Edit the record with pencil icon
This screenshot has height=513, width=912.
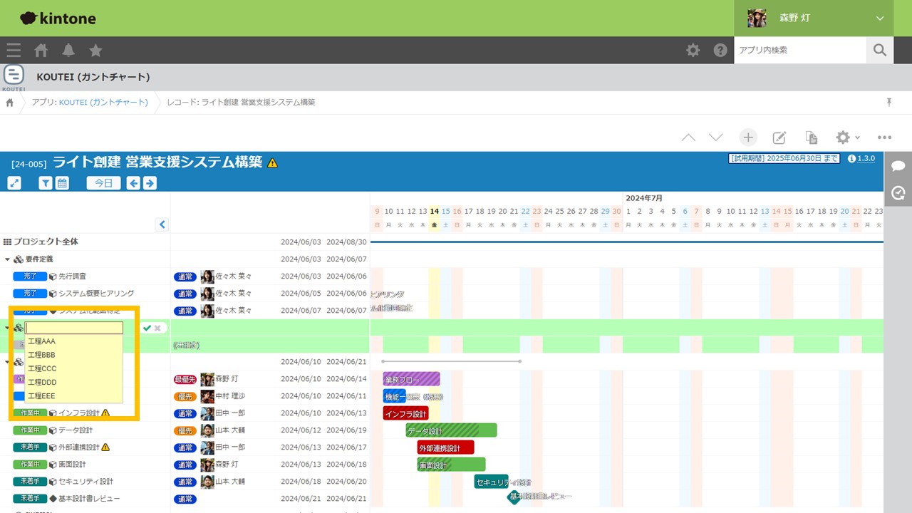click(779, 138)
